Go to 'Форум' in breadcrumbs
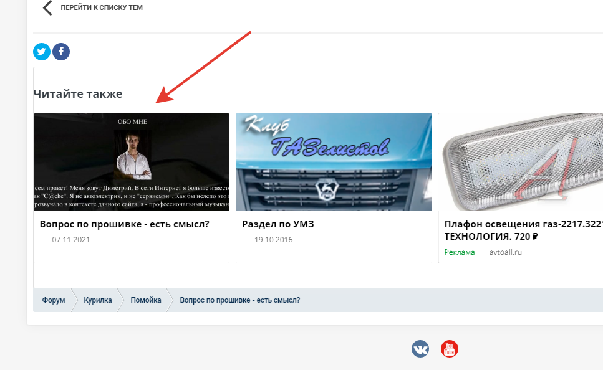Image resolution: width=603 pixels, height=370 pixels. coord(54,300)
